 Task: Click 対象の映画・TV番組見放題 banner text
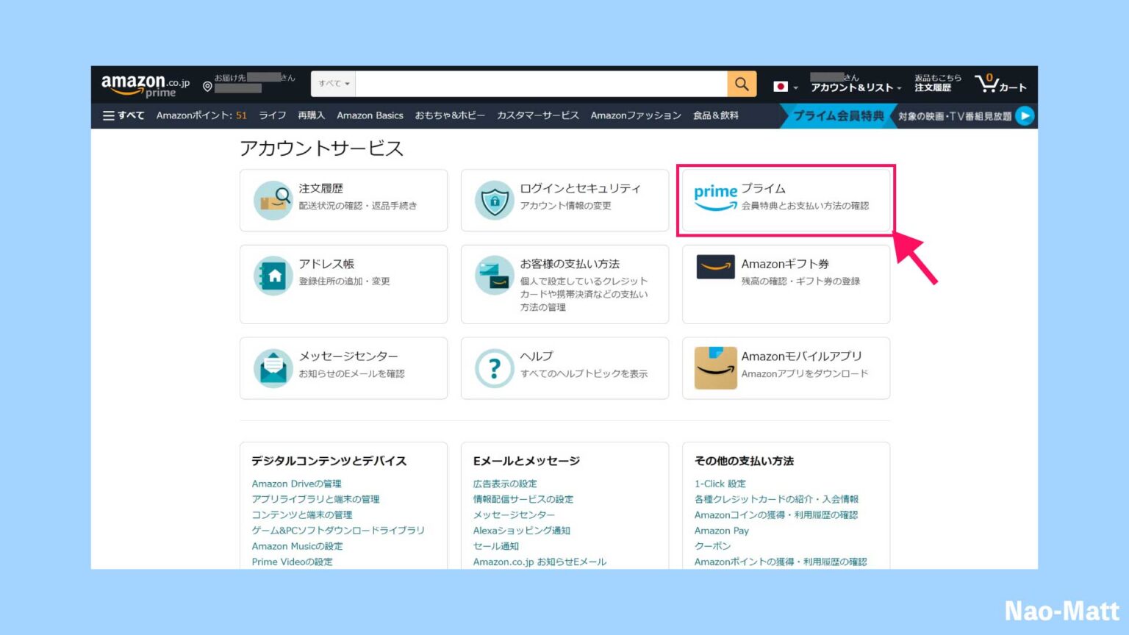(x=954, y=116)
